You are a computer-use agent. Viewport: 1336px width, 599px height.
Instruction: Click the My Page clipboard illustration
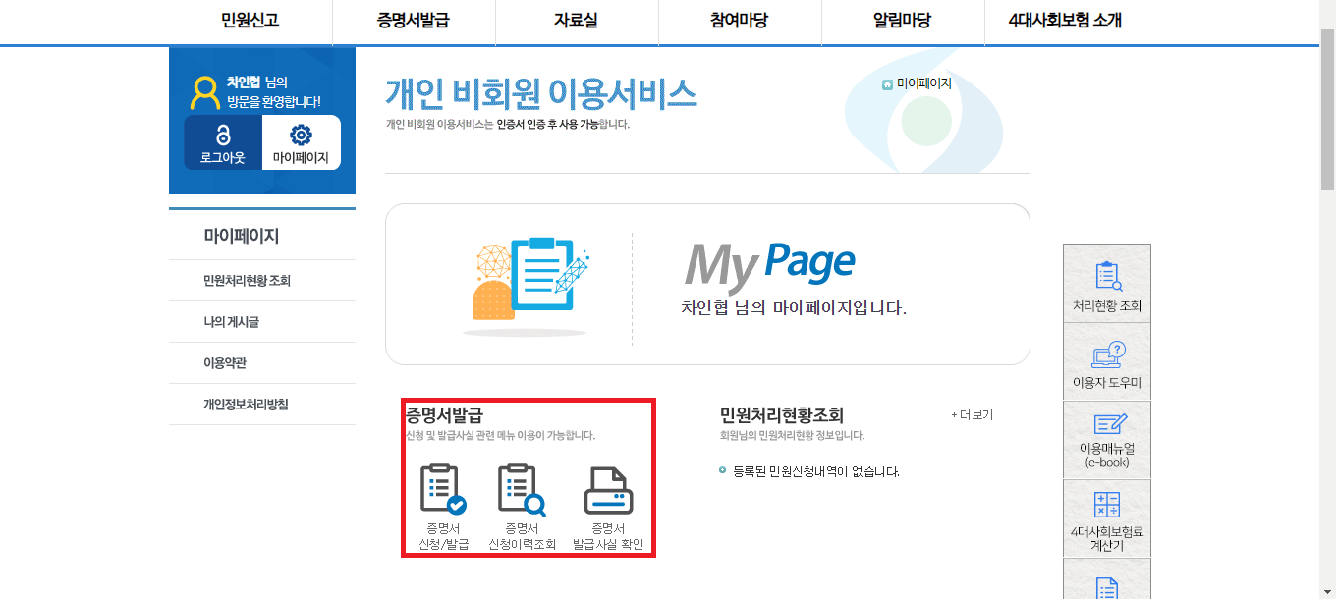[x=531, y=282]
